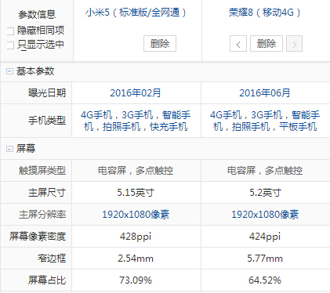330x293 pixels.
Task: Click 小米5 release date 2016年02月 link
Action: coord(136,93)
